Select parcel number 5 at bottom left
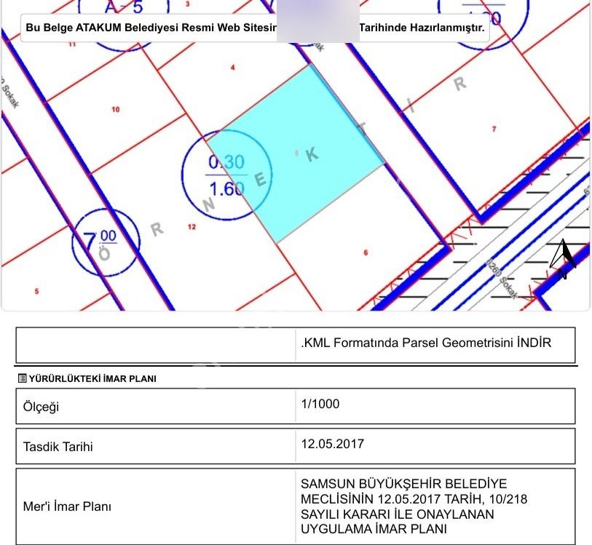This screenshot has height=545, width=592. (36, 291)
